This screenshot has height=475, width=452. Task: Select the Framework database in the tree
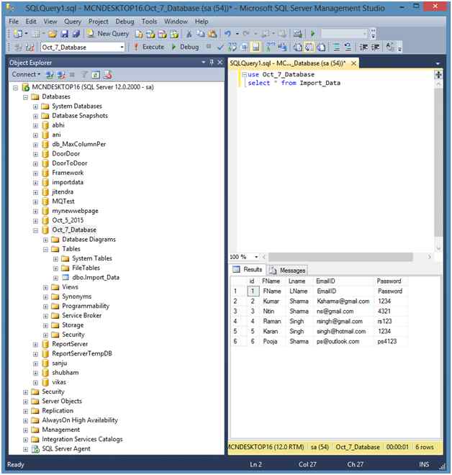(68, 173)
